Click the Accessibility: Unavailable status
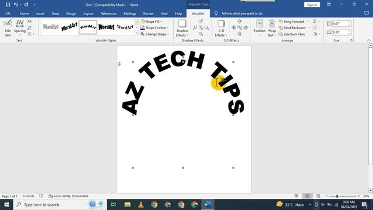The height and width of the screenshot is (210, 373). [69, 196]
